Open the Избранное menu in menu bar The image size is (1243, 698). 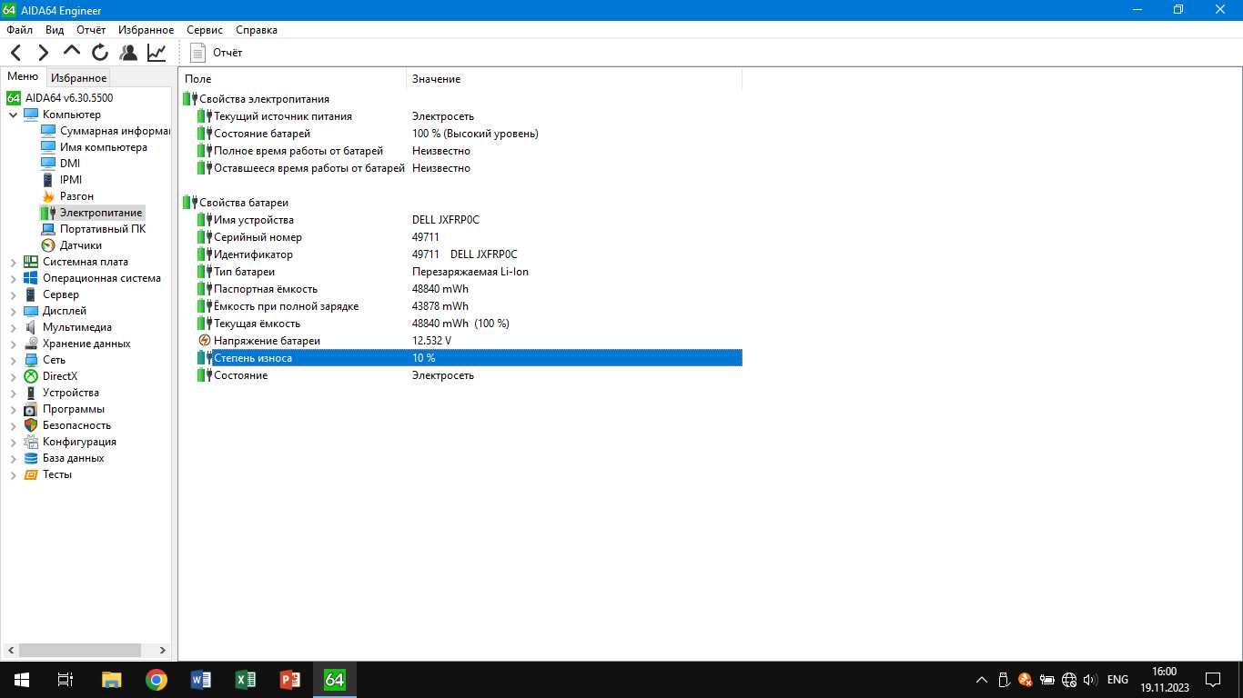(146, 30)
